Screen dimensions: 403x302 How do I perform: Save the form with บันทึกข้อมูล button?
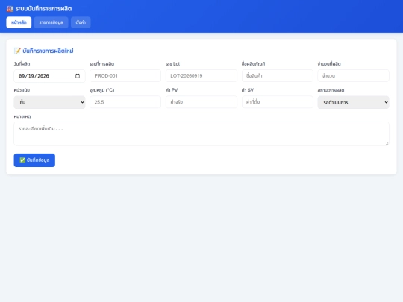(x=34, y=160)
